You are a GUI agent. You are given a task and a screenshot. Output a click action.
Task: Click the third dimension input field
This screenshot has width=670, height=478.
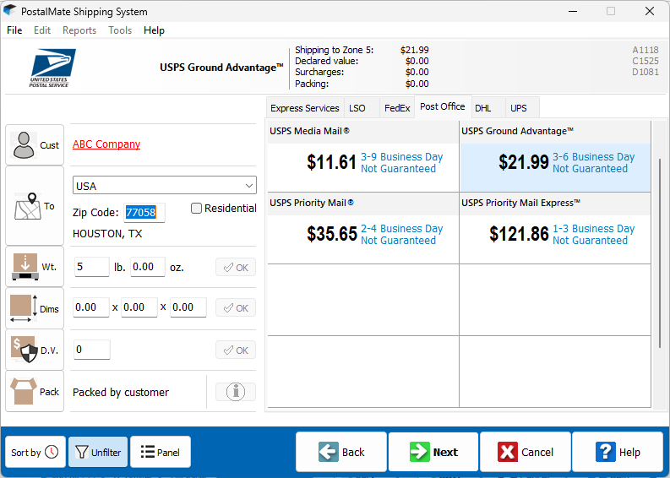188,307
